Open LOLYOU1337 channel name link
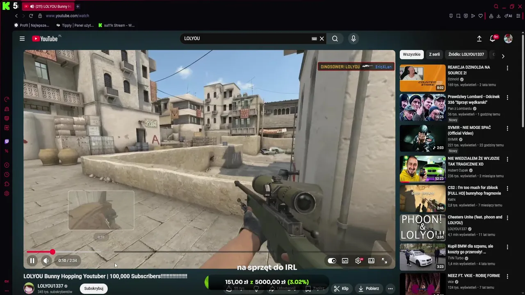Viewport: 525px width, 295px height. [50, 286]
